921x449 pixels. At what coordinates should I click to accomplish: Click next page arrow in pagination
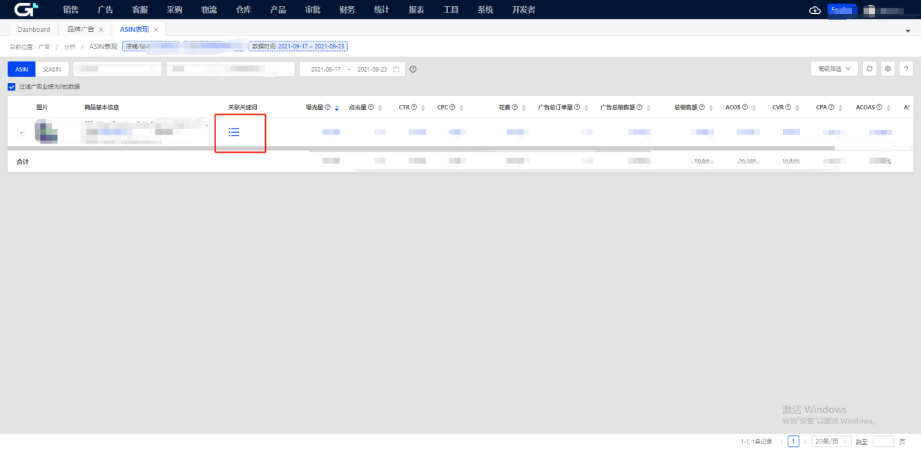point(805,440)
